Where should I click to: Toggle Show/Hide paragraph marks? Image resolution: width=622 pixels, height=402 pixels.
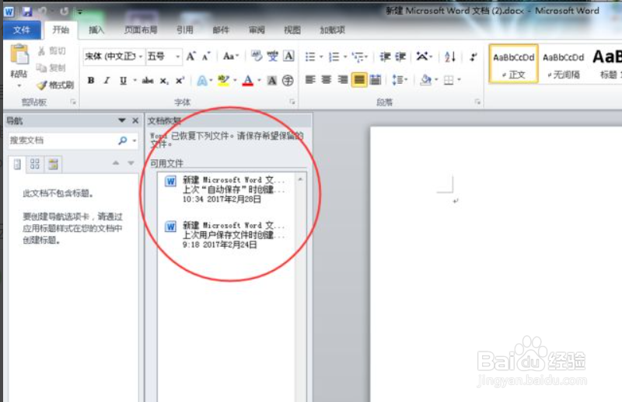(473, 57)
